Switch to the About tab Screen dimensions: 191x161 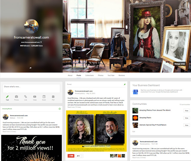click(70, 75)
